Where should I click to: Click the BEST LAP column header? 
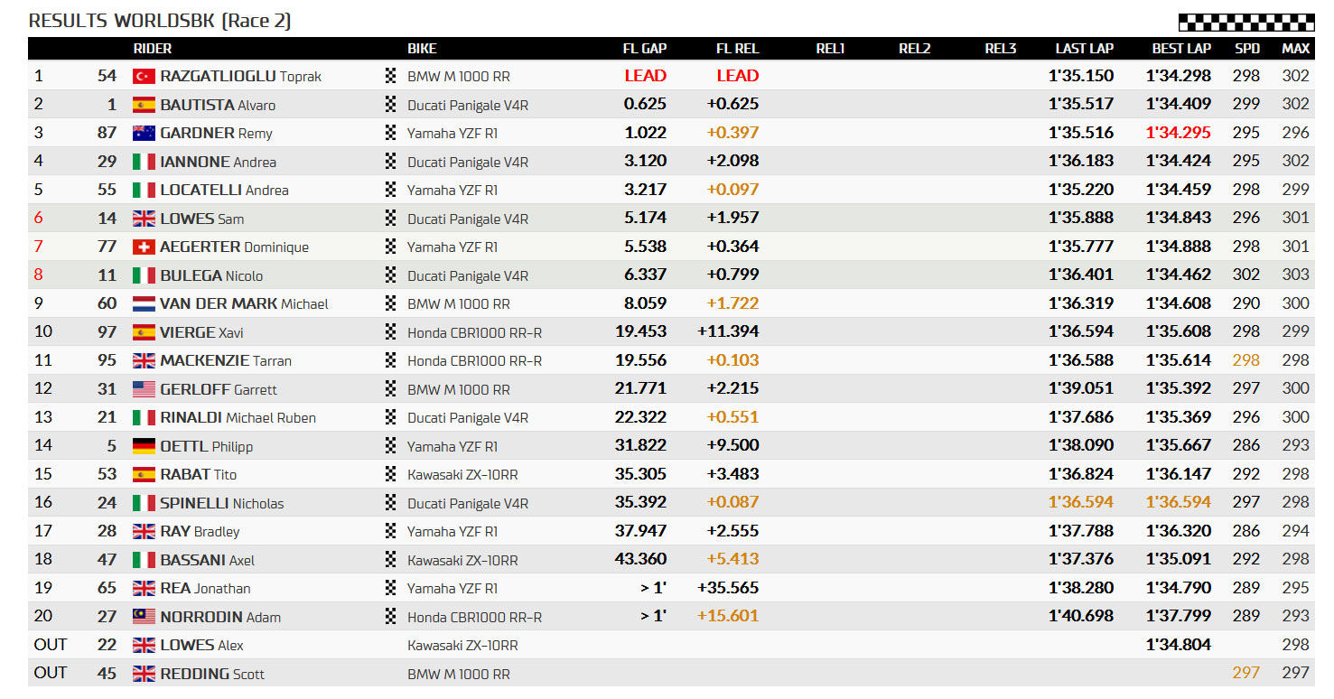coord(1181,49)
